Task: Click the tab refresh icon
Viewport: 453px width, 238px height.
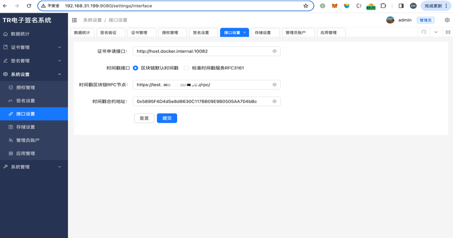Action: 424,32
